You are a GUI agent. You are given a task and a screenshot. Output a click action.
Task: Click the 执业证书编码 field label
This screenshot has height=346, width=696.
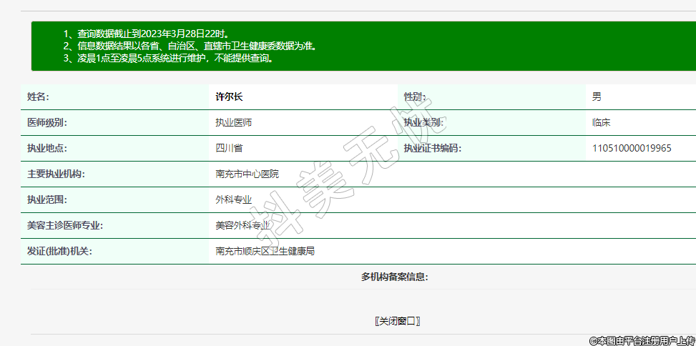432,148
